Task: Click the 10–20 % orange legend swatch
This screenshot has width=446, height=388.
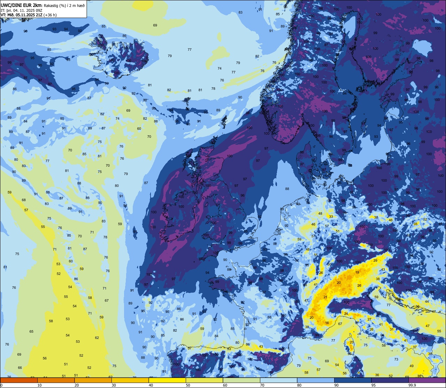Action: point(56,380)
